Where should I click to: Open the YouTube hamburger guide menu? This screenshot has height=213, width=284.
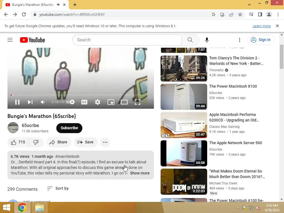click(10, 40)
